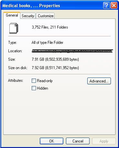Click the Read-only label text

(45, 81)
